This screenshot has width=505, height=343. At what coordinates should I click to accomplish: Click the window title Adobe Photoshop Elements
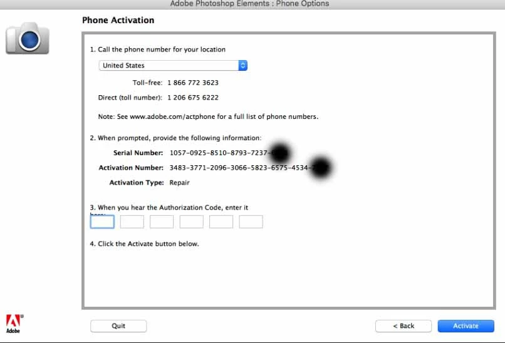tap(249, 4)
